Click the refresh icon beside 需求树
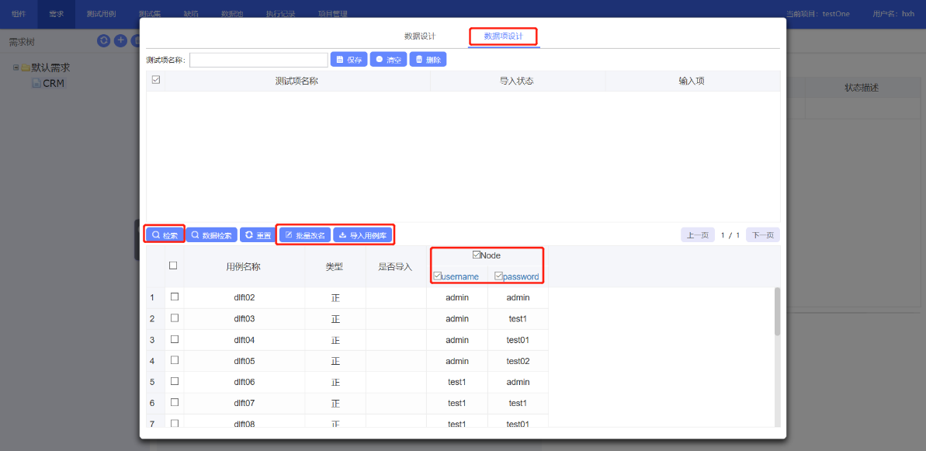This screenshot has height=451, width=926. pos(103,41)
